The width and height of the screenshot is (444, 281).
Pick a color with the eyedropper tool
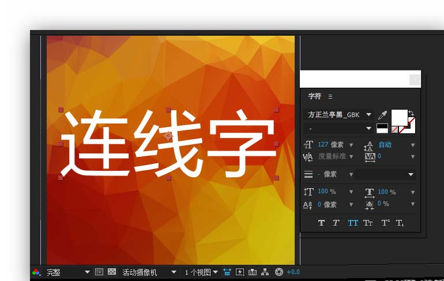(x=382, y=115)
